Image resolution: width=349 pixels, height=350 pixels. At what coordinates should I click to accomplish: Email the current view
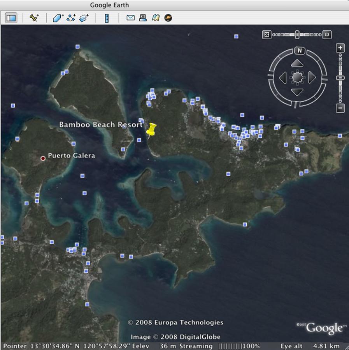pyautogui.click(x=130, y=17)
